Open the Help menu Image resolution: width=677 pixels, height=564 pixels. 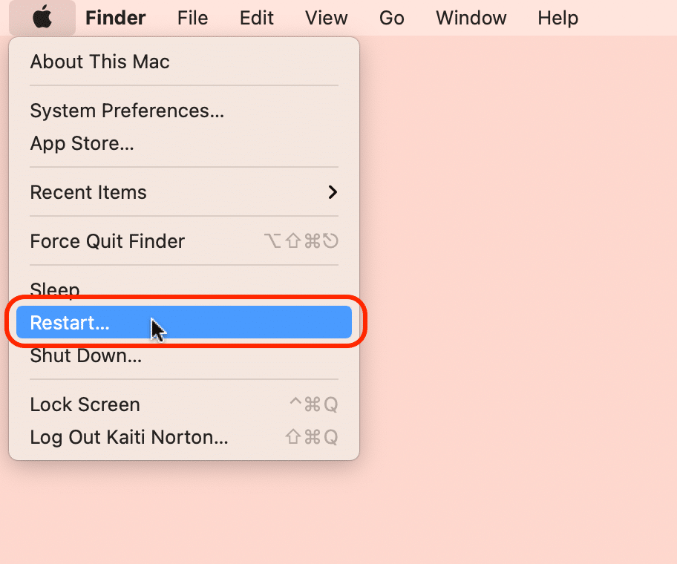coord(557,18)
